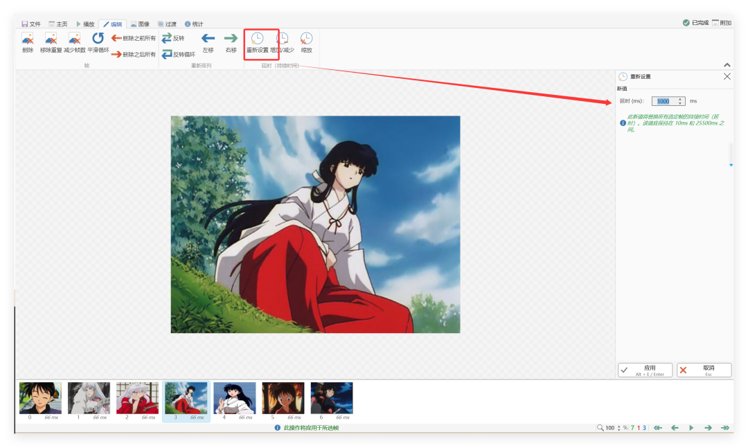Click 删除之后所有 delete all after
Viewport: 748px width, 448px height.
[134, 55]
